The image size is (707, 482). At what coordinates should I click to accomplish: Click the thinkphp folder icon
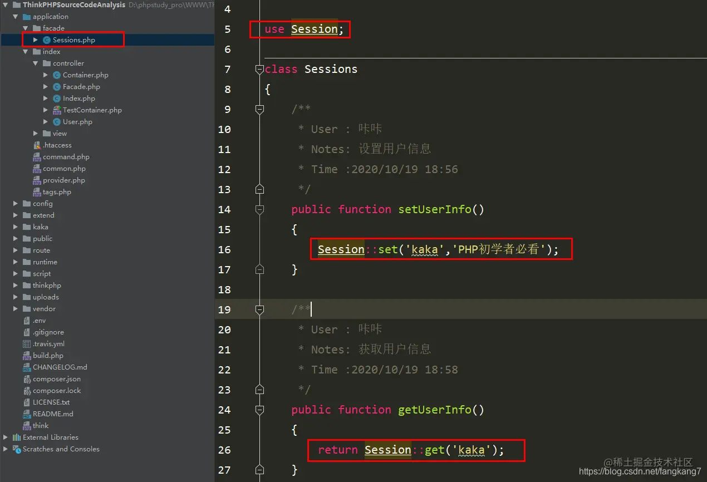27,286
